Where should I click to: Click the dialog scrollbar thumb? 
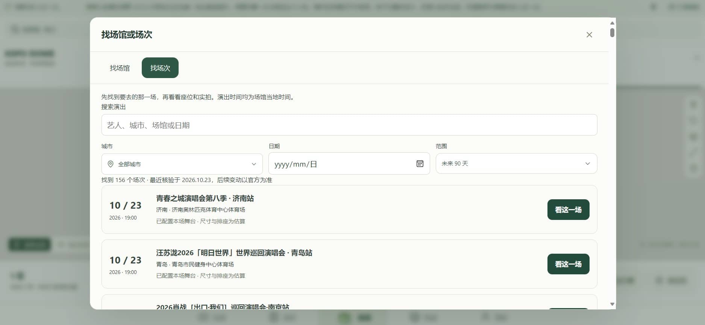point(612,33)
